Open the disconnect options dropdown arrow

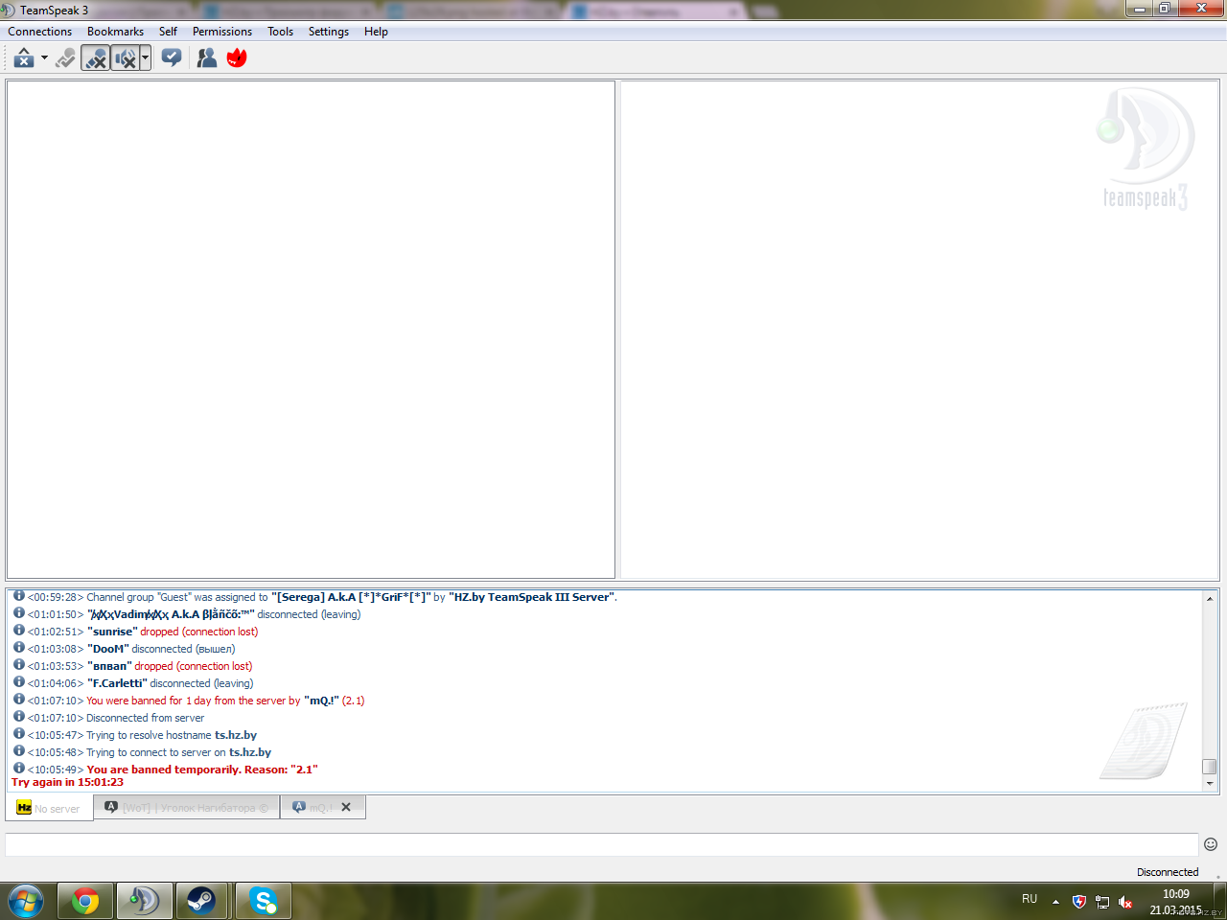coord(44,58)
